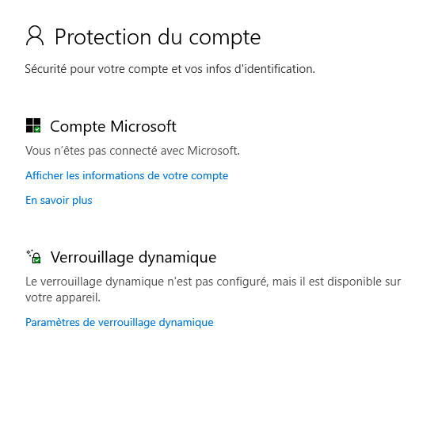The image size is (423, 441).
Task: Click the word compte in page title
Action: (225, 38)
